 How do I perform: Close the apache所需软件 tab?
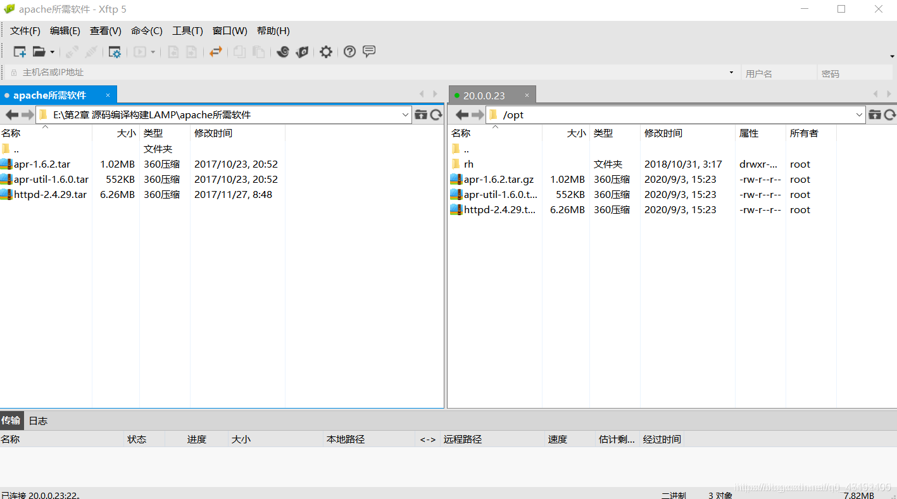108,95
